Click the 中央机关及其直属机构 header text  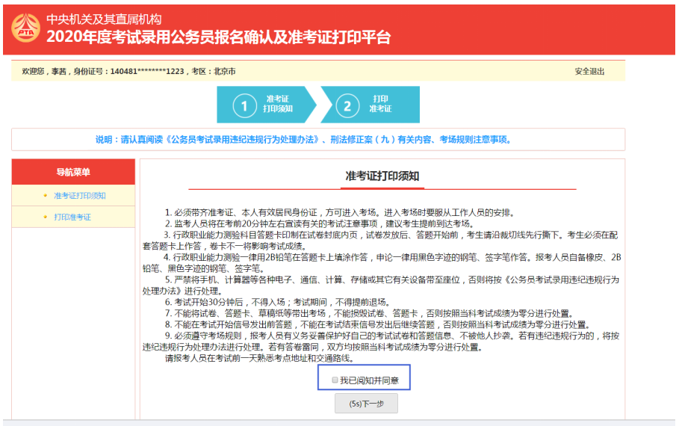coord(103,19)
